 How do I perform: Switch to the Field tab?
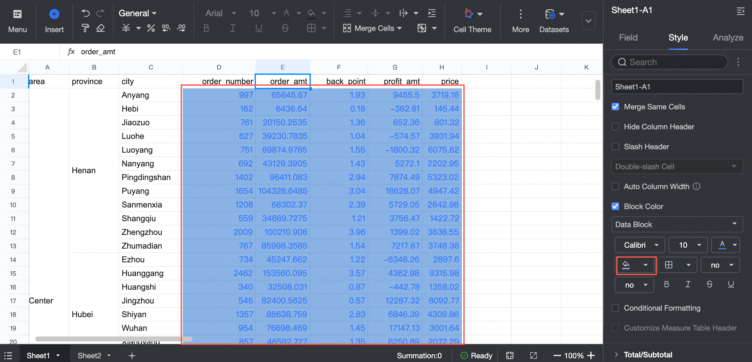click(x=628, y=38)
